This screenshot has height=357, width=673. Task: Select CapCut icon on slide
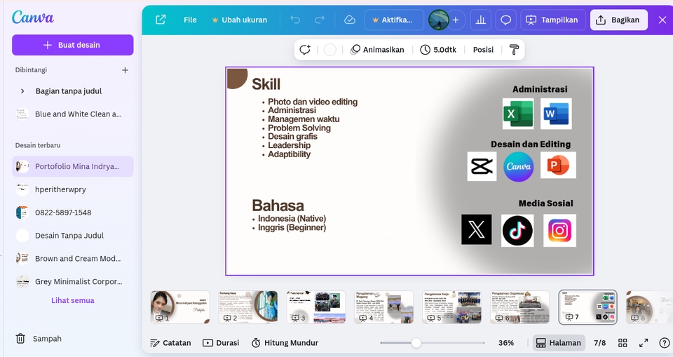(482, 166)
